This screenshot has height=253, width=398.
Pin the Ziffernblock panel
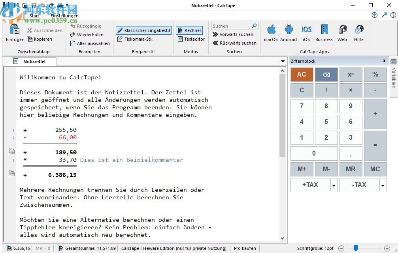coord(384,61)
